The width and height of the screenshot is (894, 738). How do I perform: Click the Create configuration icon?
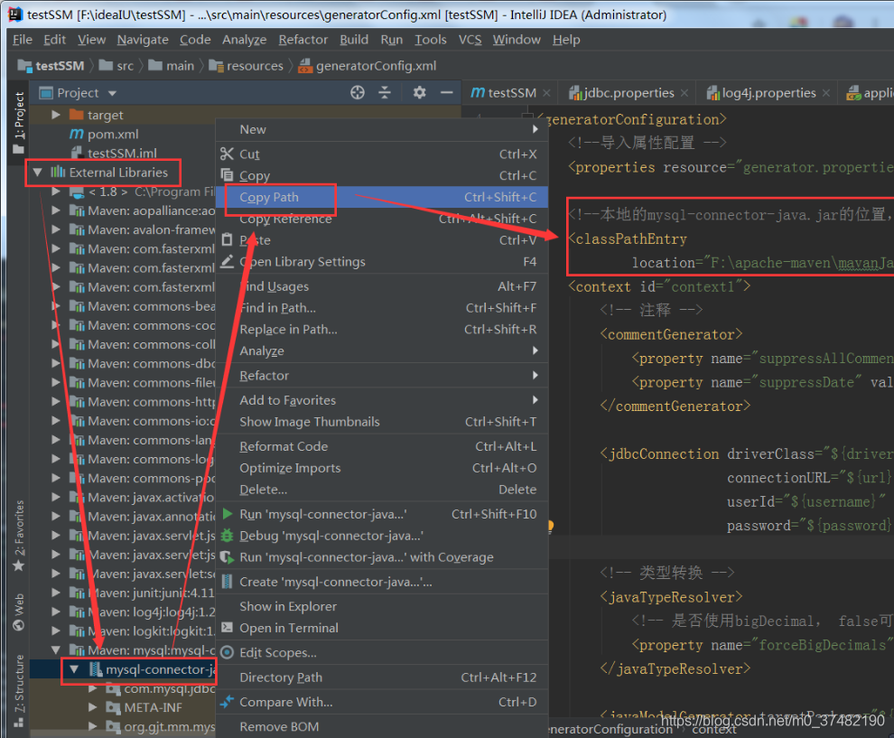227,582
